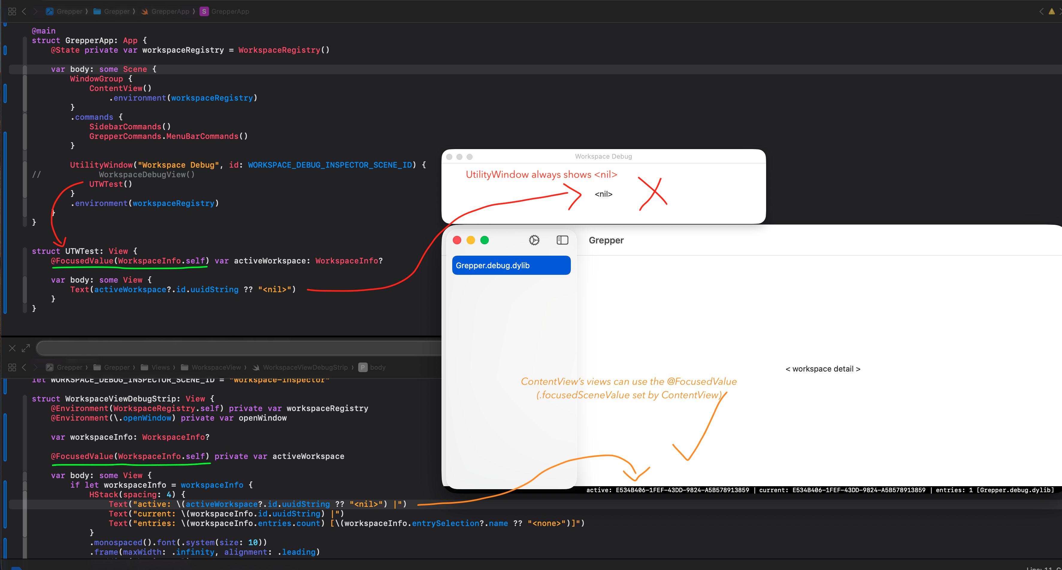Click .frame(maxWidth: .infinity line
The image size is (1062, 570).
205,552
